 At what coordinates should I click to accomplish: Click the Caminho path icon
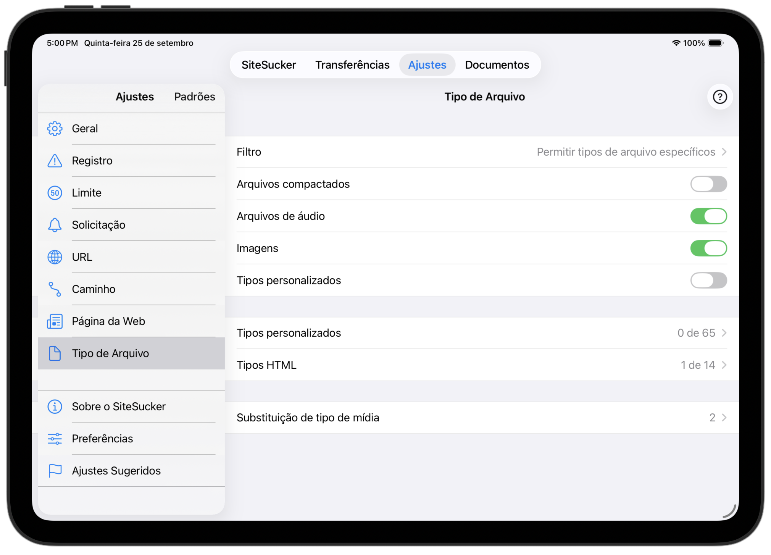pyautogui.click(x=55, y=289)
